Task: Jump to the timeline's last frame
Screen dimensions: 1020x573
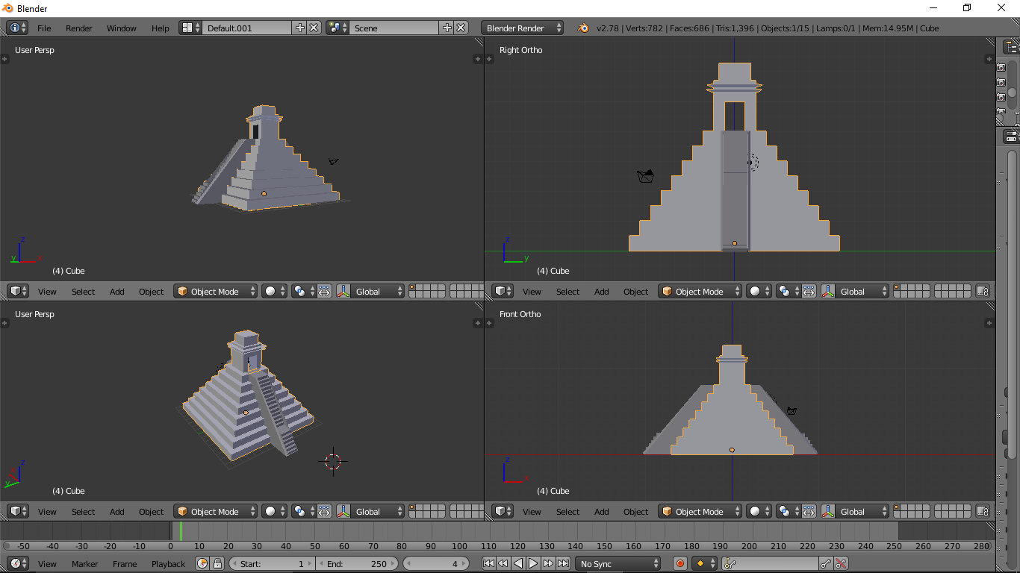Action: point(564,564)
